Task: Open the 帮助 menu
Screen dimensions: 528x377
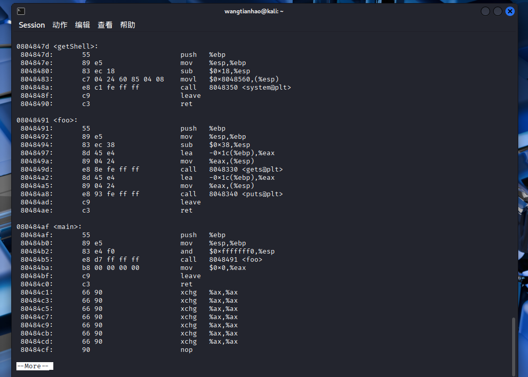Action: click(x=128, y=25)
